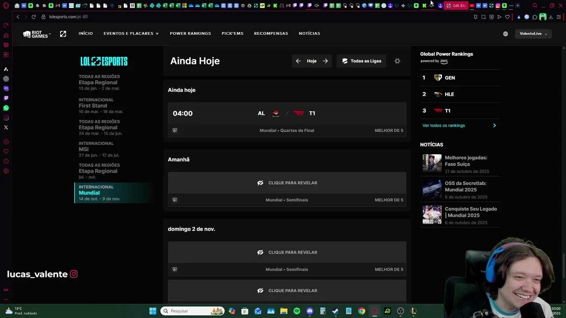The width and height of the screenshot is (566, 318).
Task: Reveal tomorrow's hidden Semifinais match
Action: [287, 183]
